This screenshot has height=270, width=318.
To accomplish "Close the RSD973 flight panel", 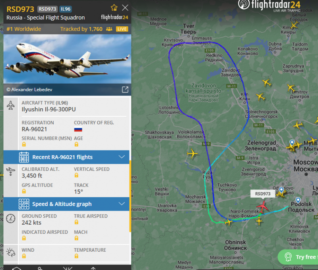I will 125,8.
